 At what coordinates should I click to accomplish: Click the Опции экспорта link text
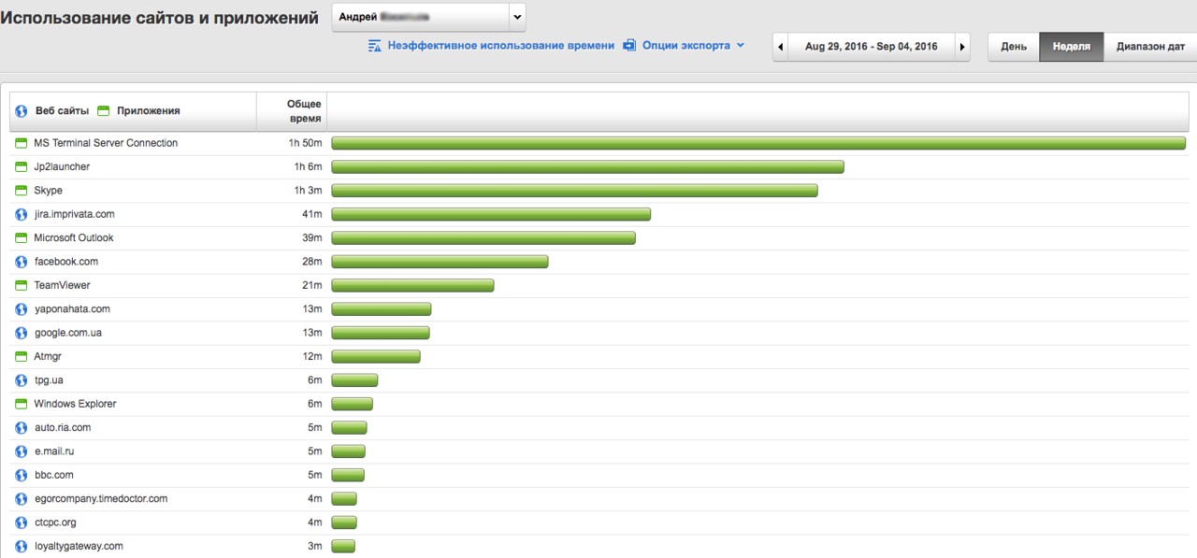coord(686,45)
